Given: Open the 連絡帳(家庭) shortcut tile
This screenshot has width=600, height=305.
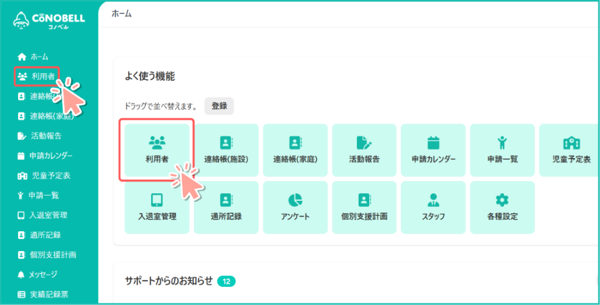Looking at the screenshot, I should click(295, 149).
